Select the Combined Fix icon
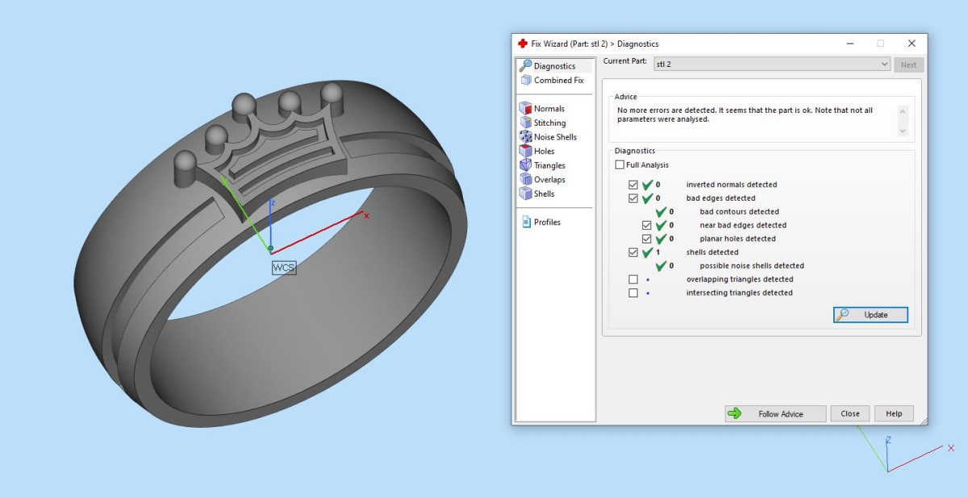The image size is (968, 498). [525, 80]
